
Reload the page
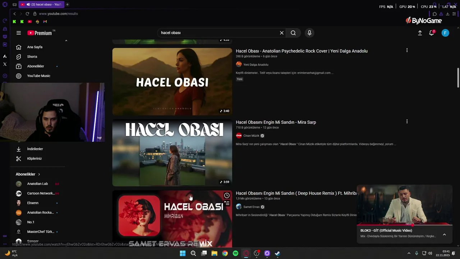(27, 14)
